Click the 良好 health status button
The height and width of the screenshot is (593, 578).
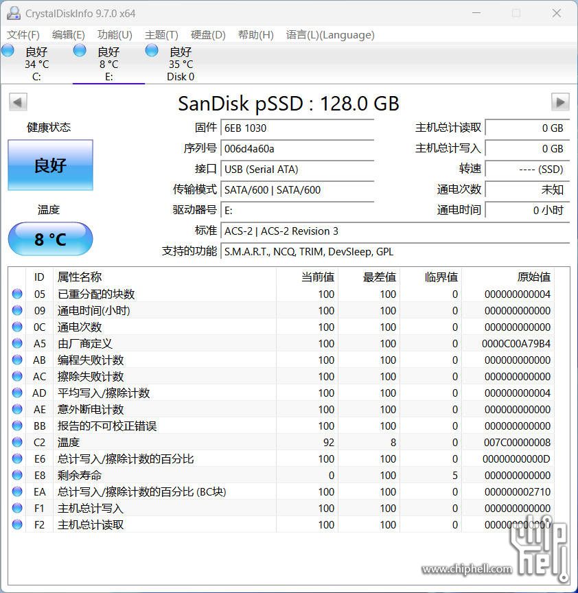click(x=50, y=165)
